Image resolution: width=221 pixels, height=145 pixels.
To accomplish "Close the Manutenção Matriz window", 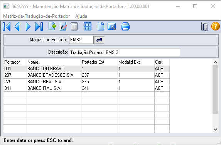I will coord(213,6).
